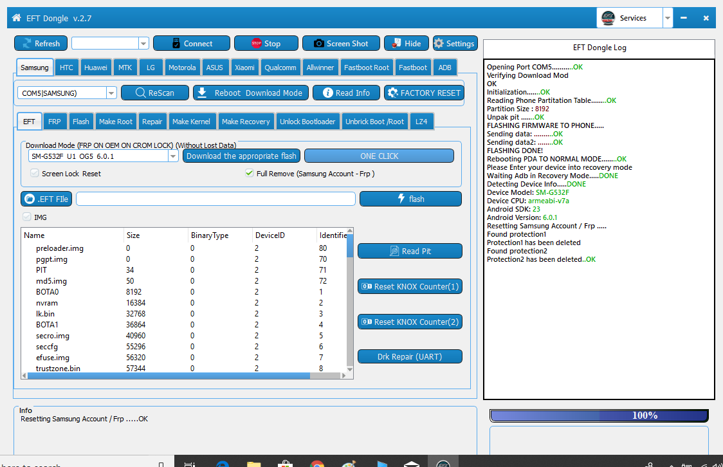This screenshot has width=723, height=467.
Task: Click 'Protection2 has been deleted..OK' log line
Action: pos(542,259)
